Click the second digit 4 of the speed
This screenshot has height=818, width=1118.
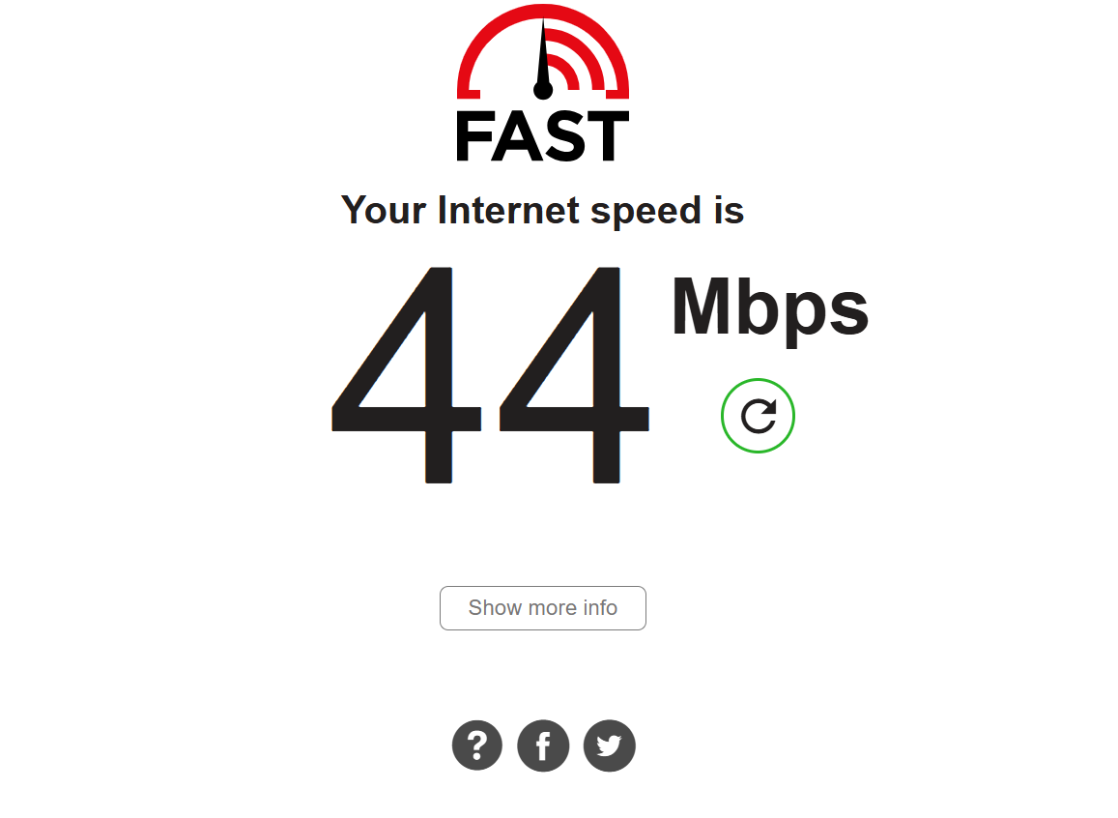coord(574,375)
